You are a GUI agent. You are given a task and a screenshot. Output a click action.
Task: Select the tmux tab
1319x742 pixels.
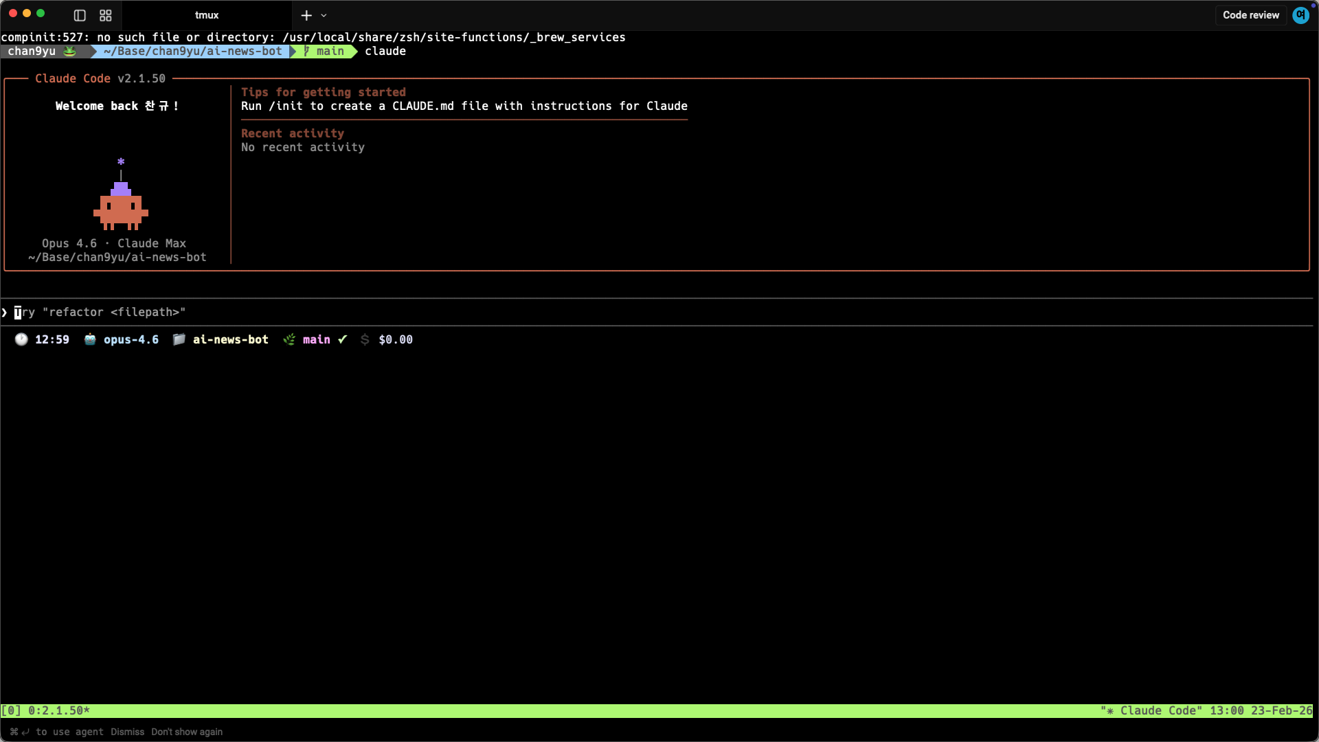[206, 15]
